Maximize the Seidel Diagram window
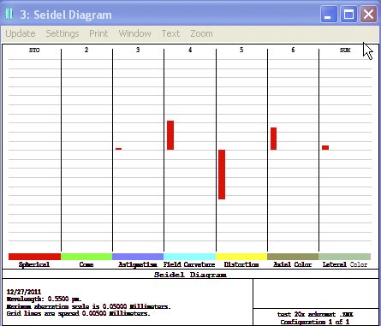The image size is (381, 326). [348, 15]
